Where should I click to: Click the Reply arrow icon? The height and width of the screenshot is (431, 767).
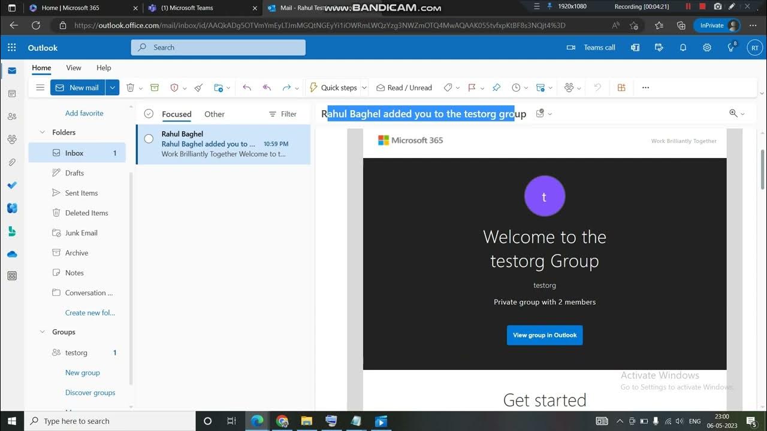247,87
